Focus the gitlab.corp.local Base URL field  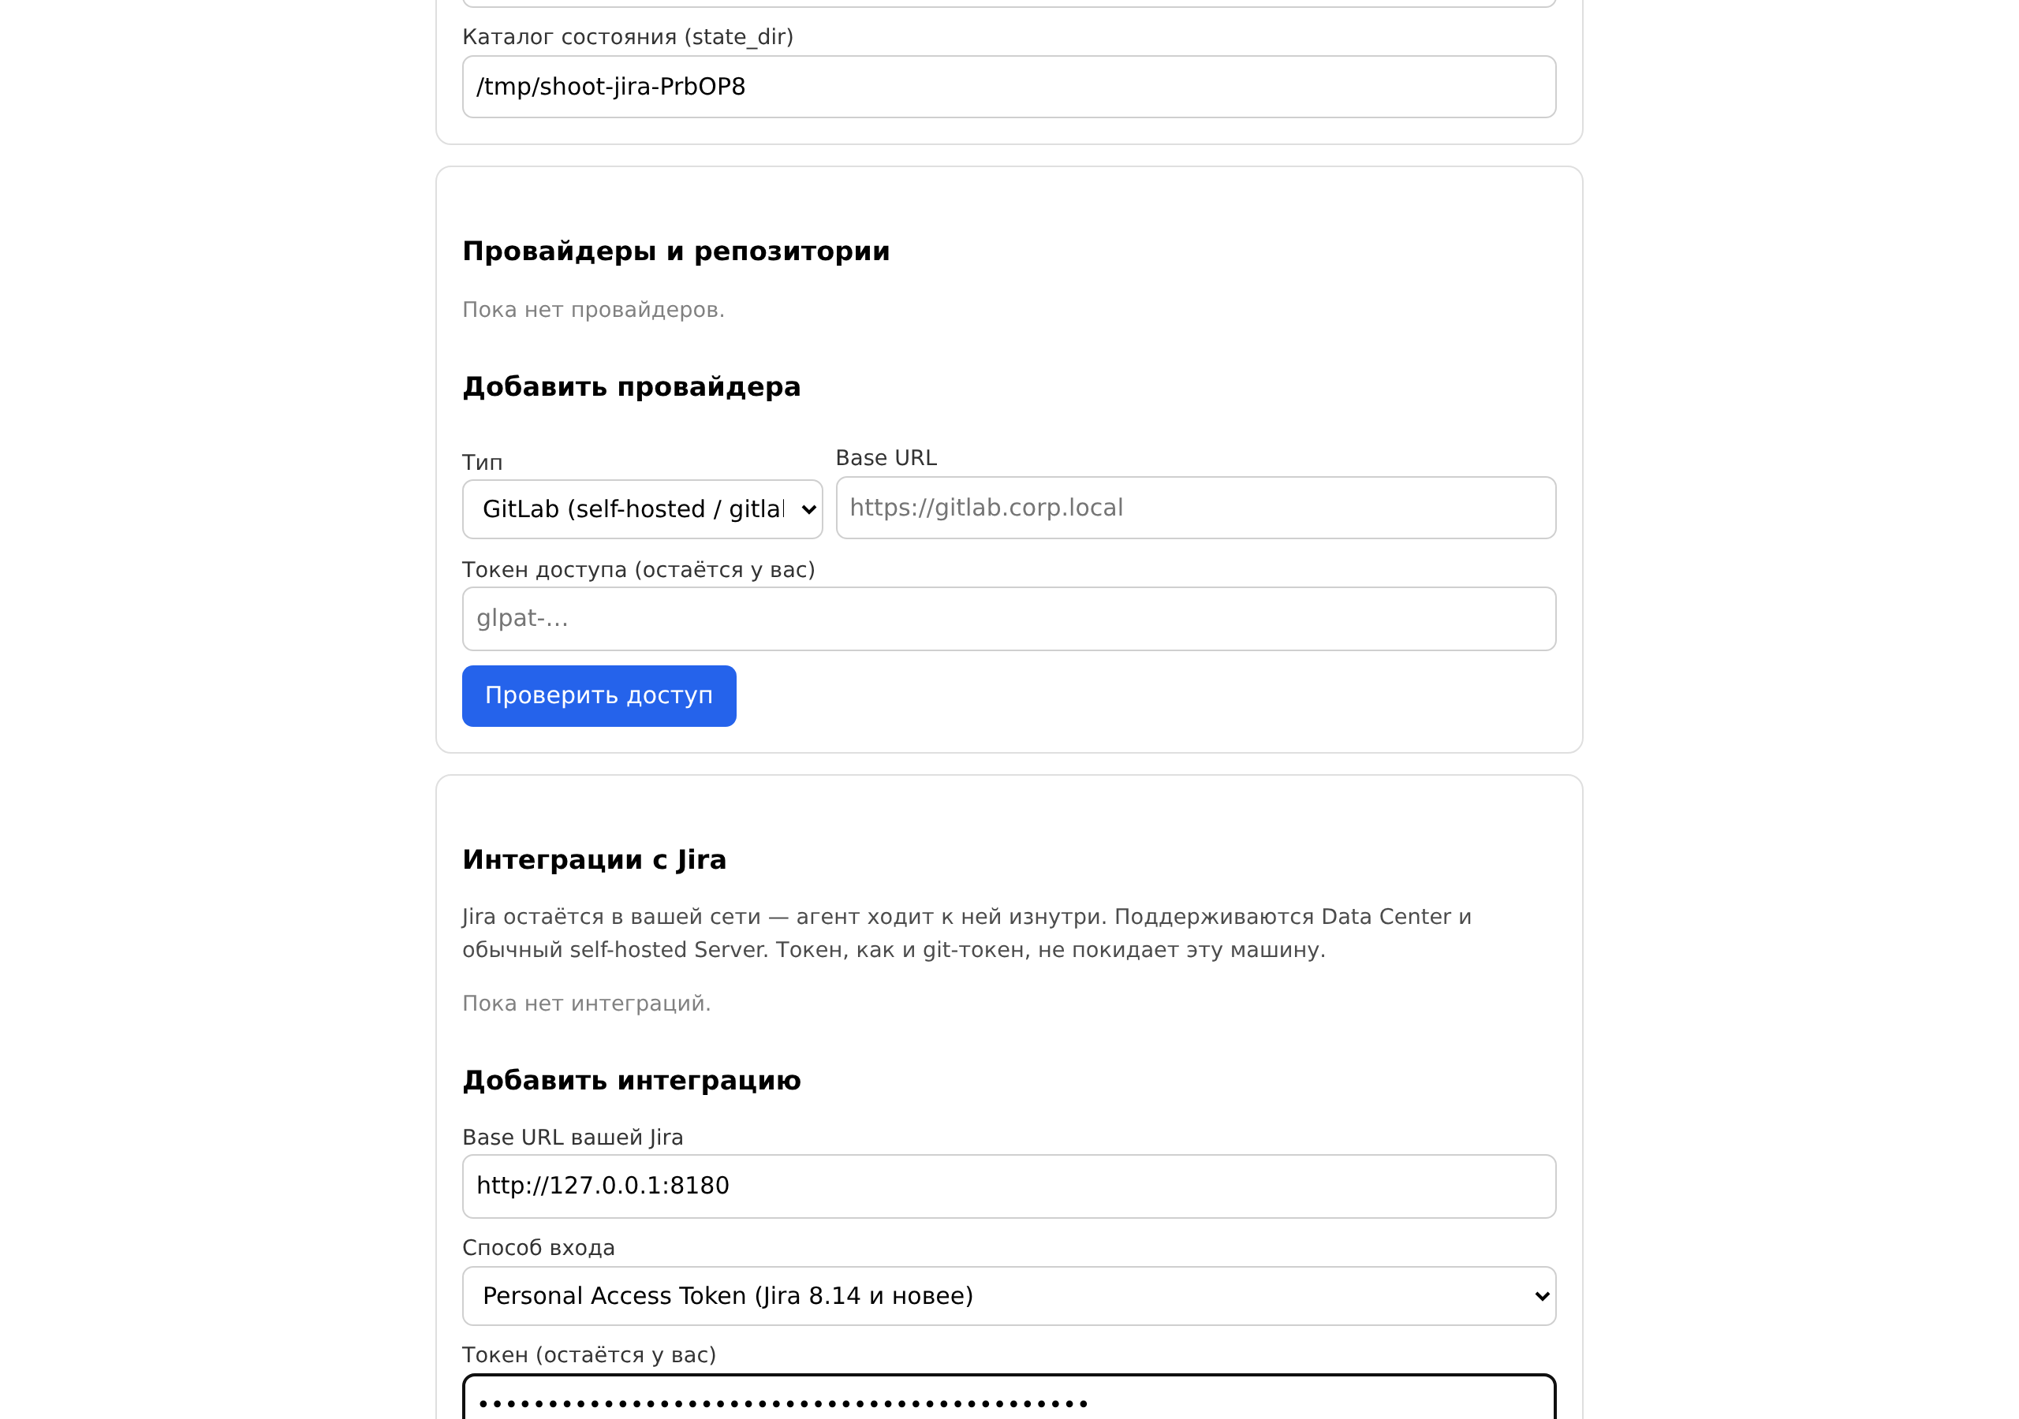1196,508
